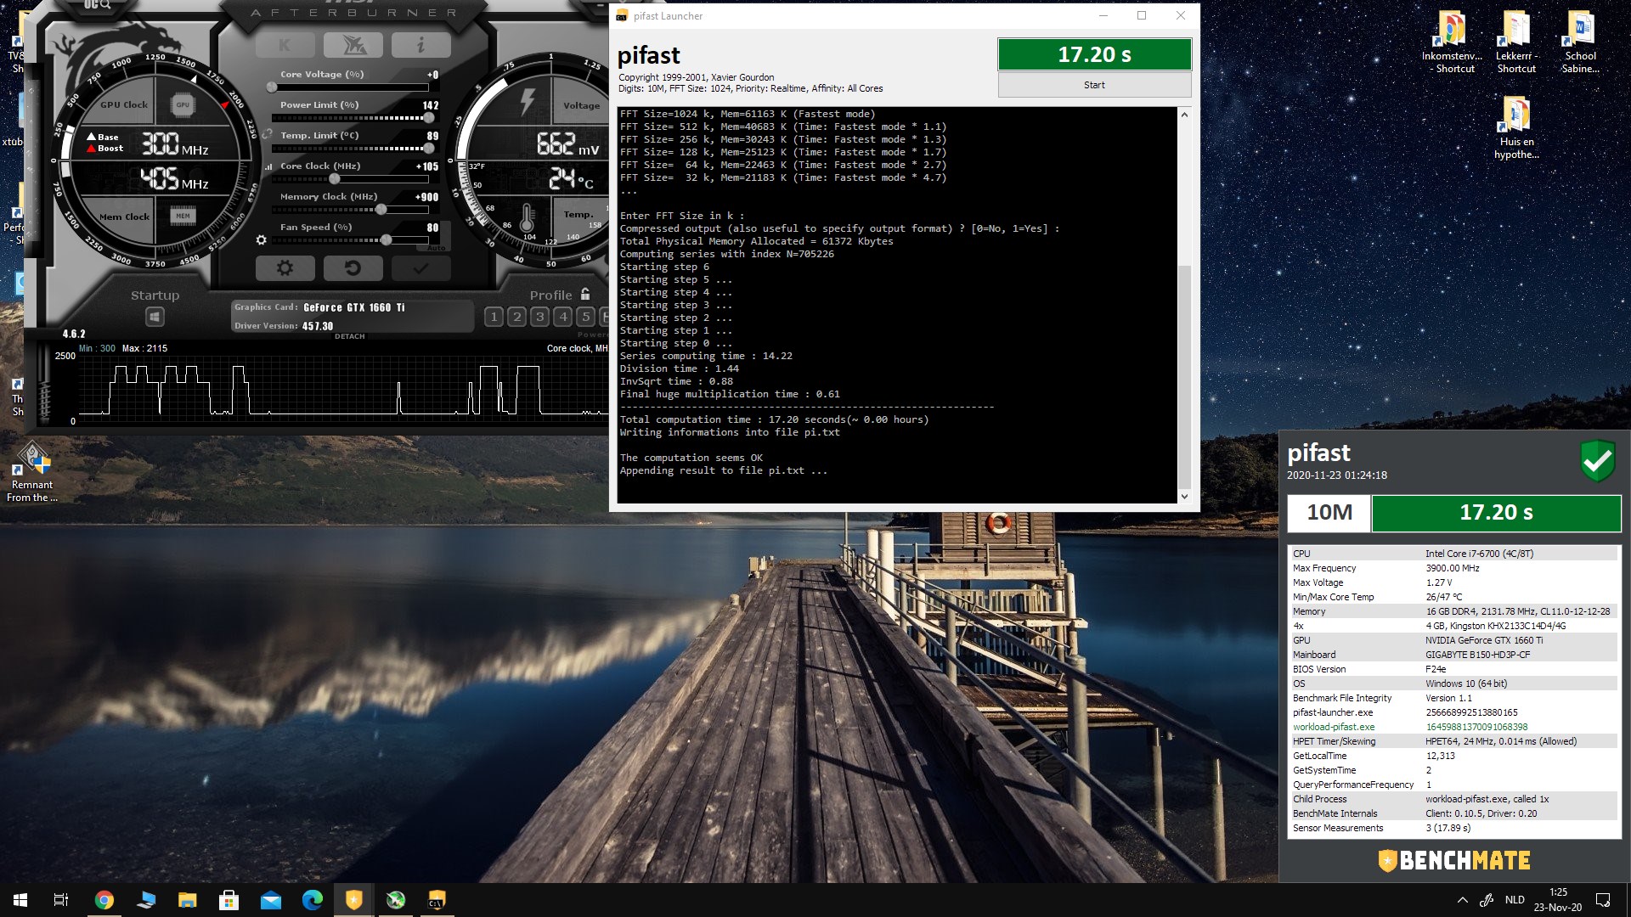Click the pifast console scrollbar thumb

(x=1184, y=377)
